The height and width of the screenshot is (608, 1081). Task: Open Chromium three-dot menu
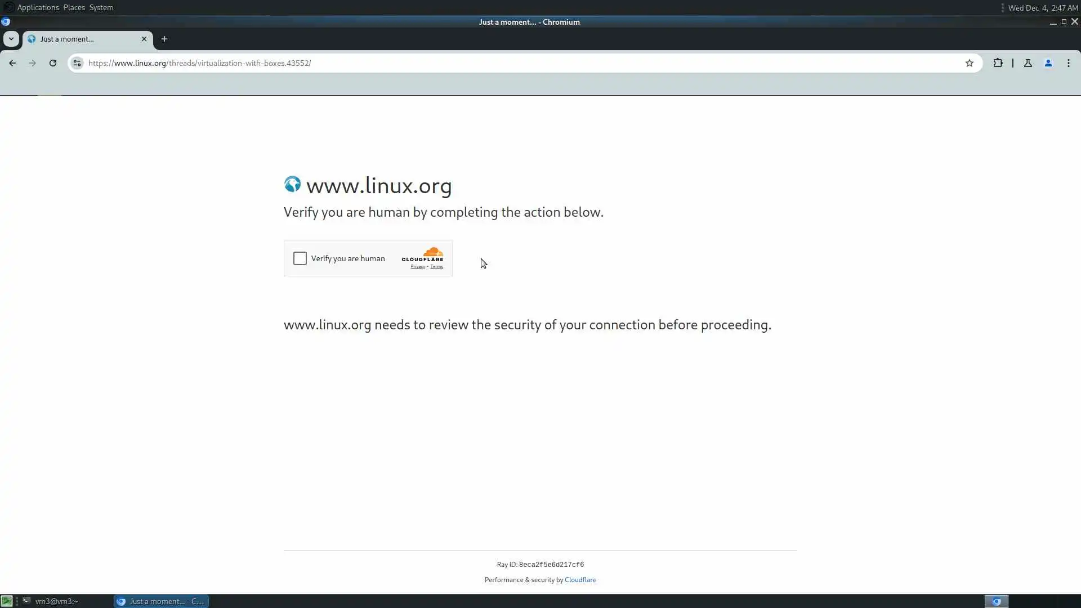pos(1068,63)
